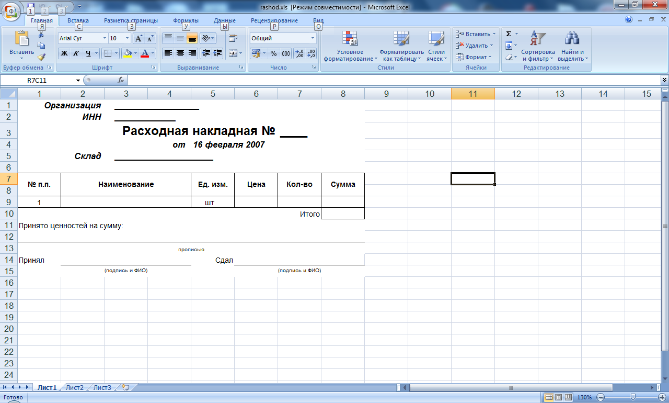669x403 pixels.
Task: Decrease font size with the small A button
Action: point(151,38)
